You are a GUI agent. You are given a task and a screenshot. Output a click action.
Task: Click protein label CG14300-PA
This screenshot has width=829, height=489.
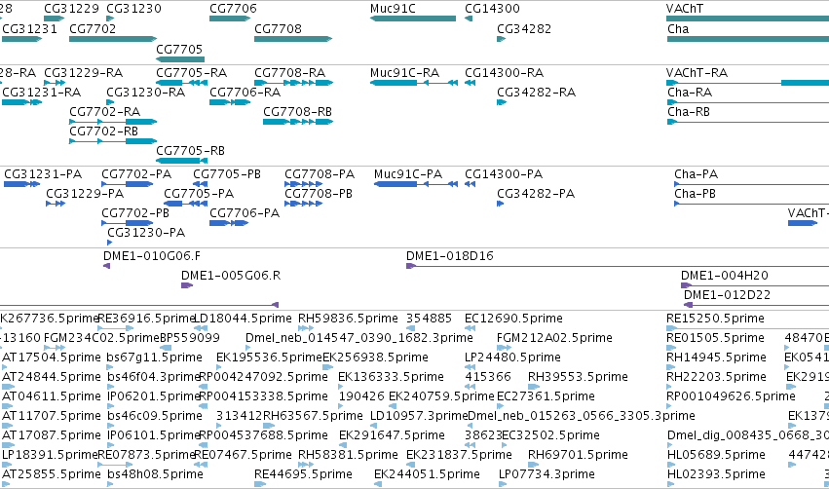504,174
